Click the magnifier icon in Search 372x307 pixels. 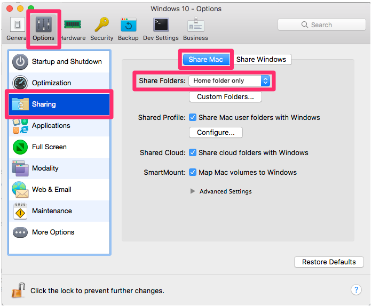click(x=305, y=25)
